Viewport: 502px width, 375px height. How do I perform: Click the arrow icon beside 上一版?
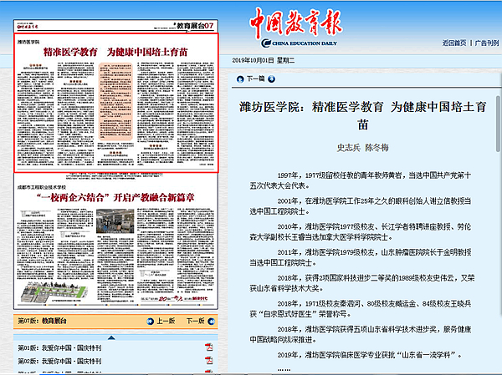150,321
